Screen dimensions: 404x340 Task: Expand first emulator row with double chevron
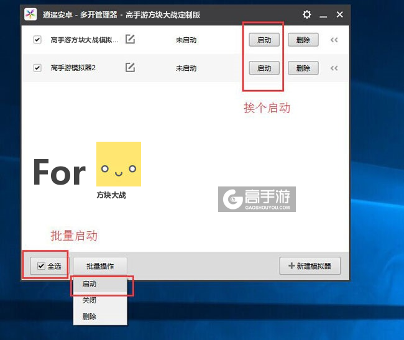point(334,40)
